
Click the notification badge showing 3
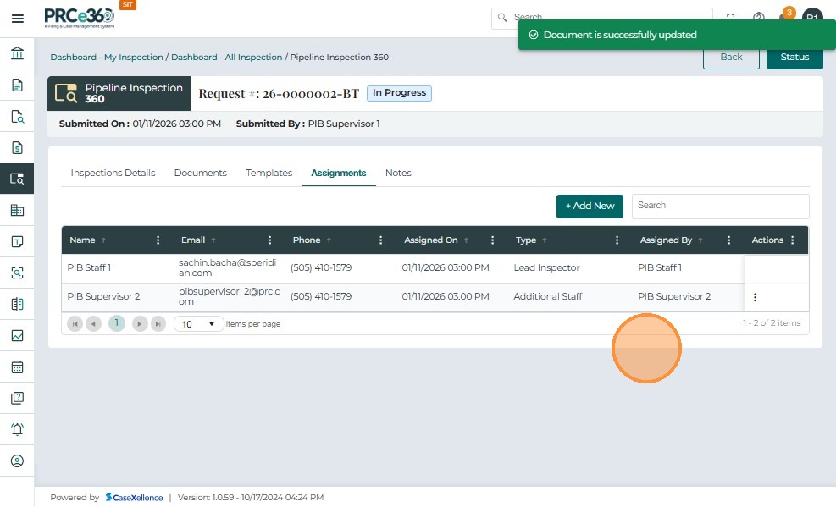[789, 13]
